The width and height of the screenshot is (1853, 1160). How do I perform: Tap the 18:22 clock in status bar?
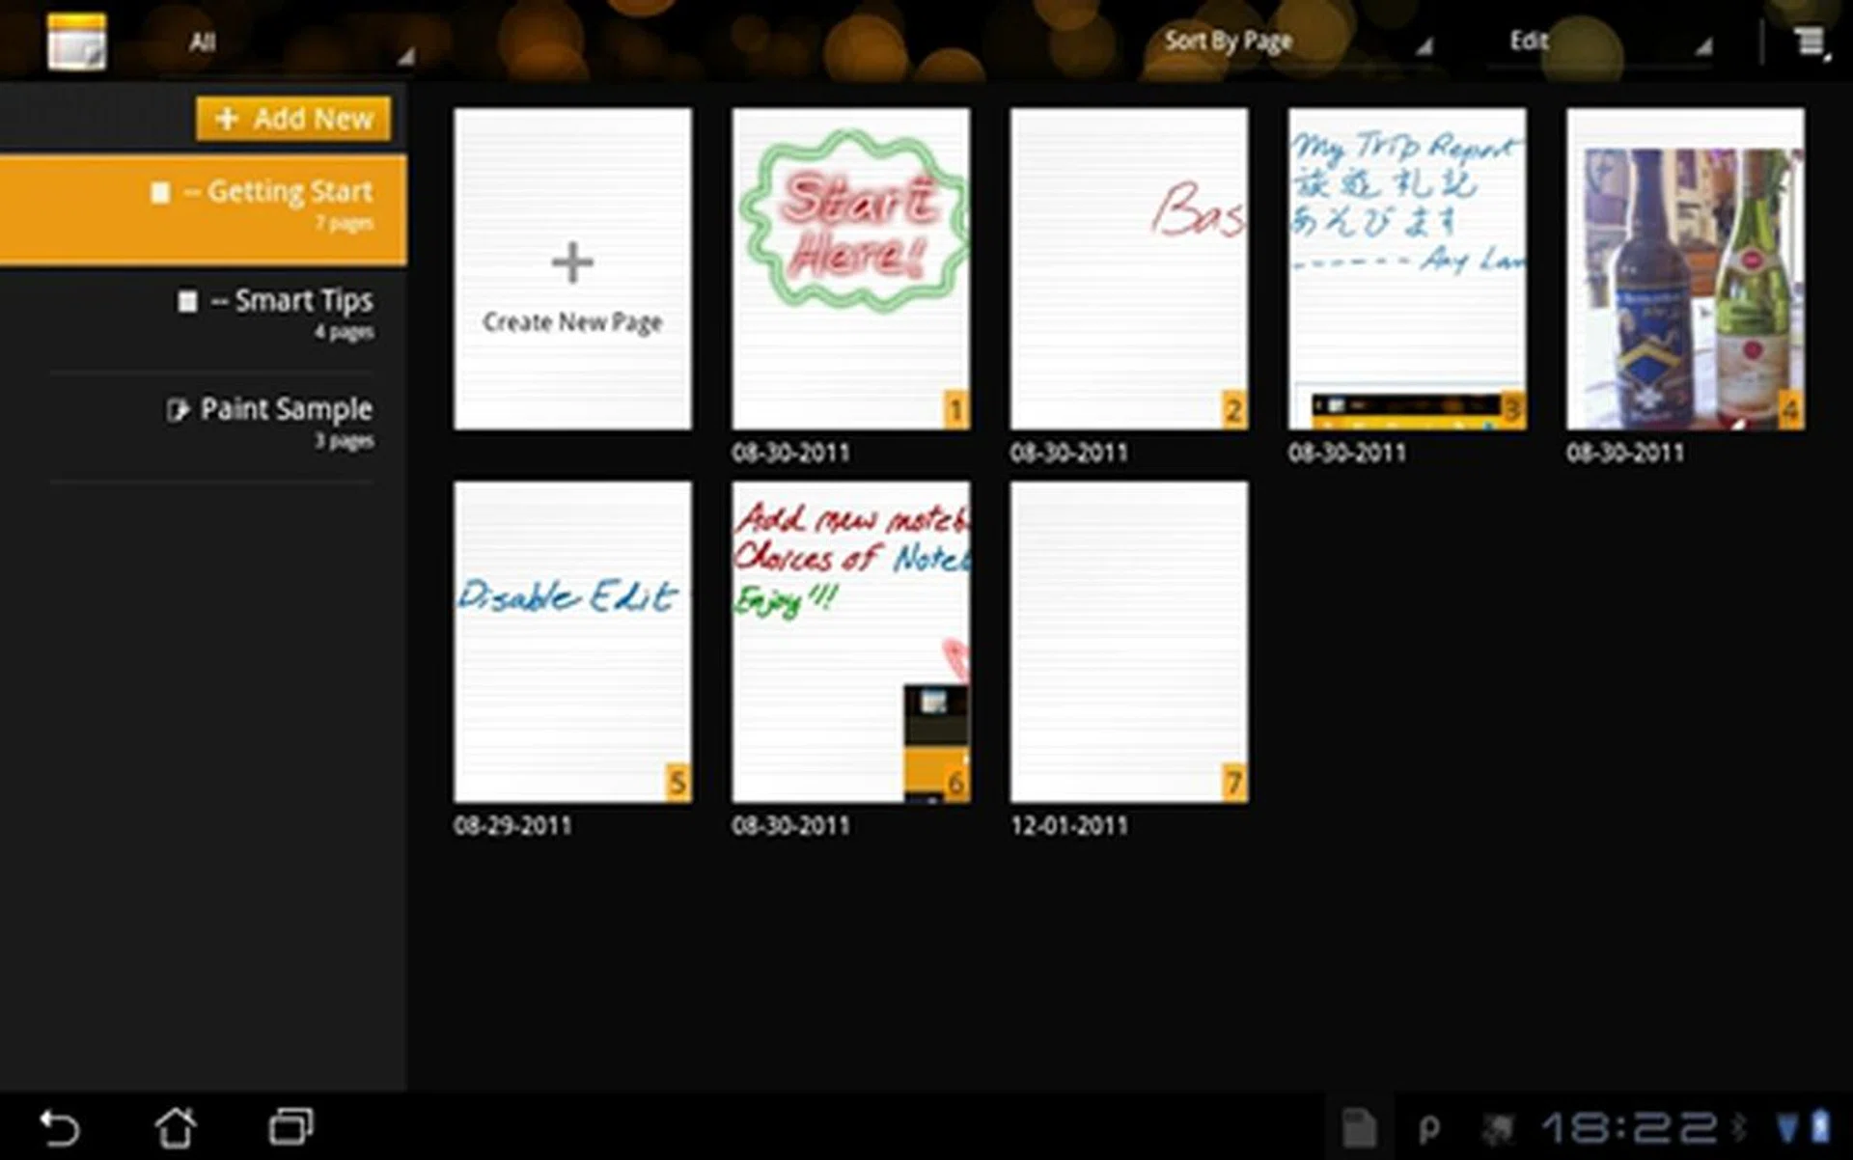tap(1629, 1127)
